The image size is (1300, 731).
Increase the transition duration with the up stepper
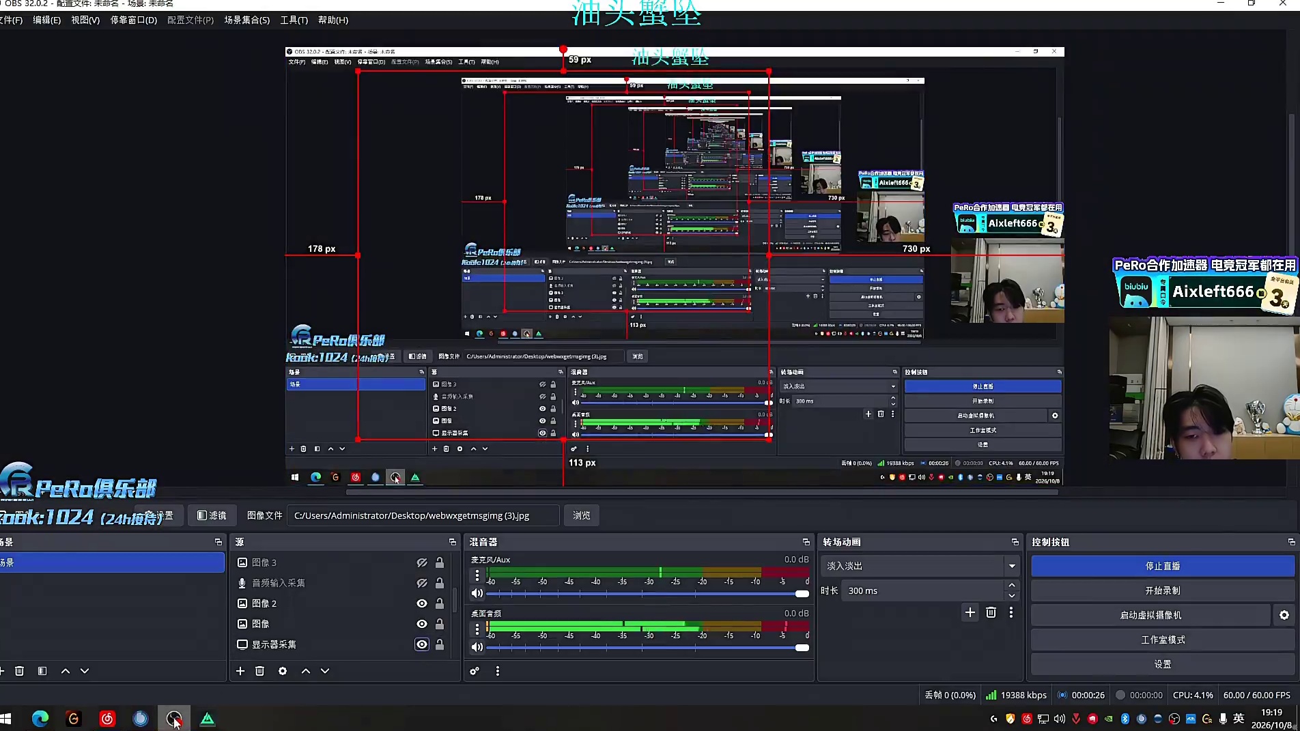[1012, 586]
